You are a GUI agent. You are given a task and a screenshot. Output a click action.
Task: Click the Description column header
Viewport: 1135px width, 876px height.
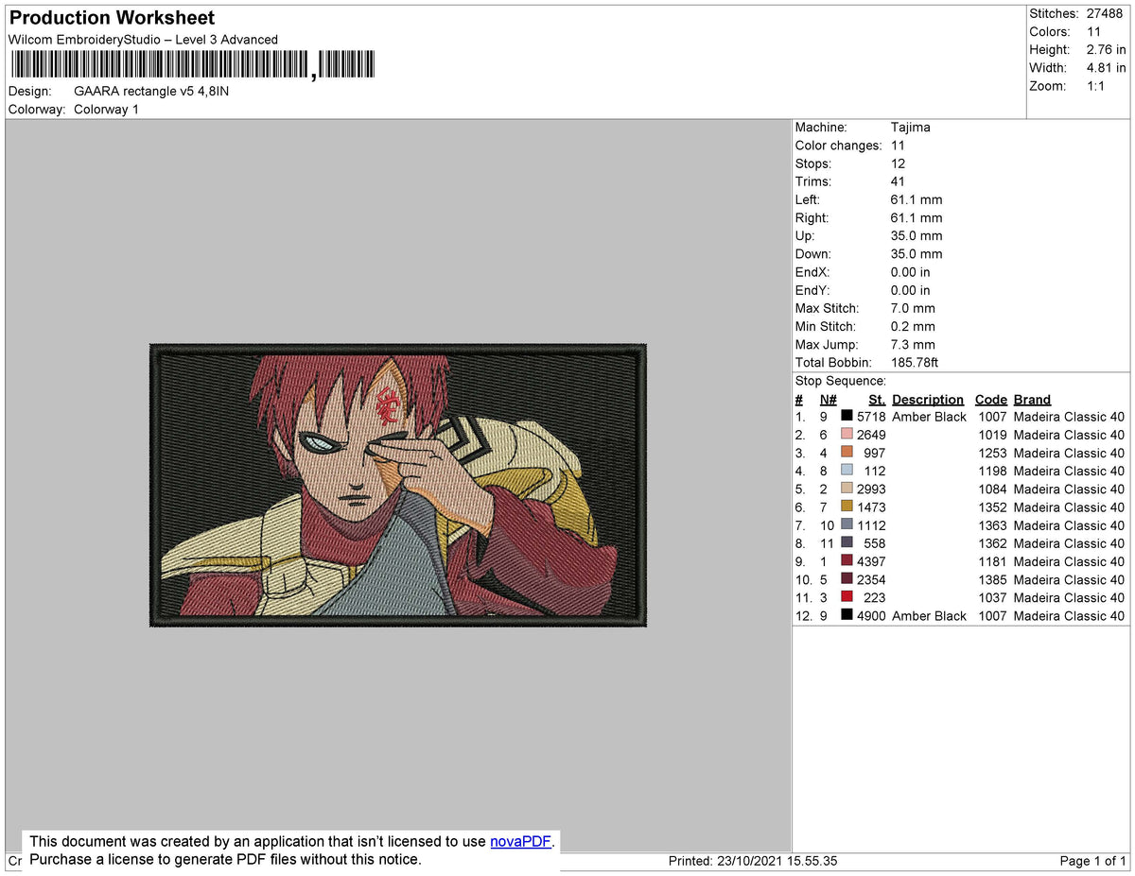click(927, 399)
